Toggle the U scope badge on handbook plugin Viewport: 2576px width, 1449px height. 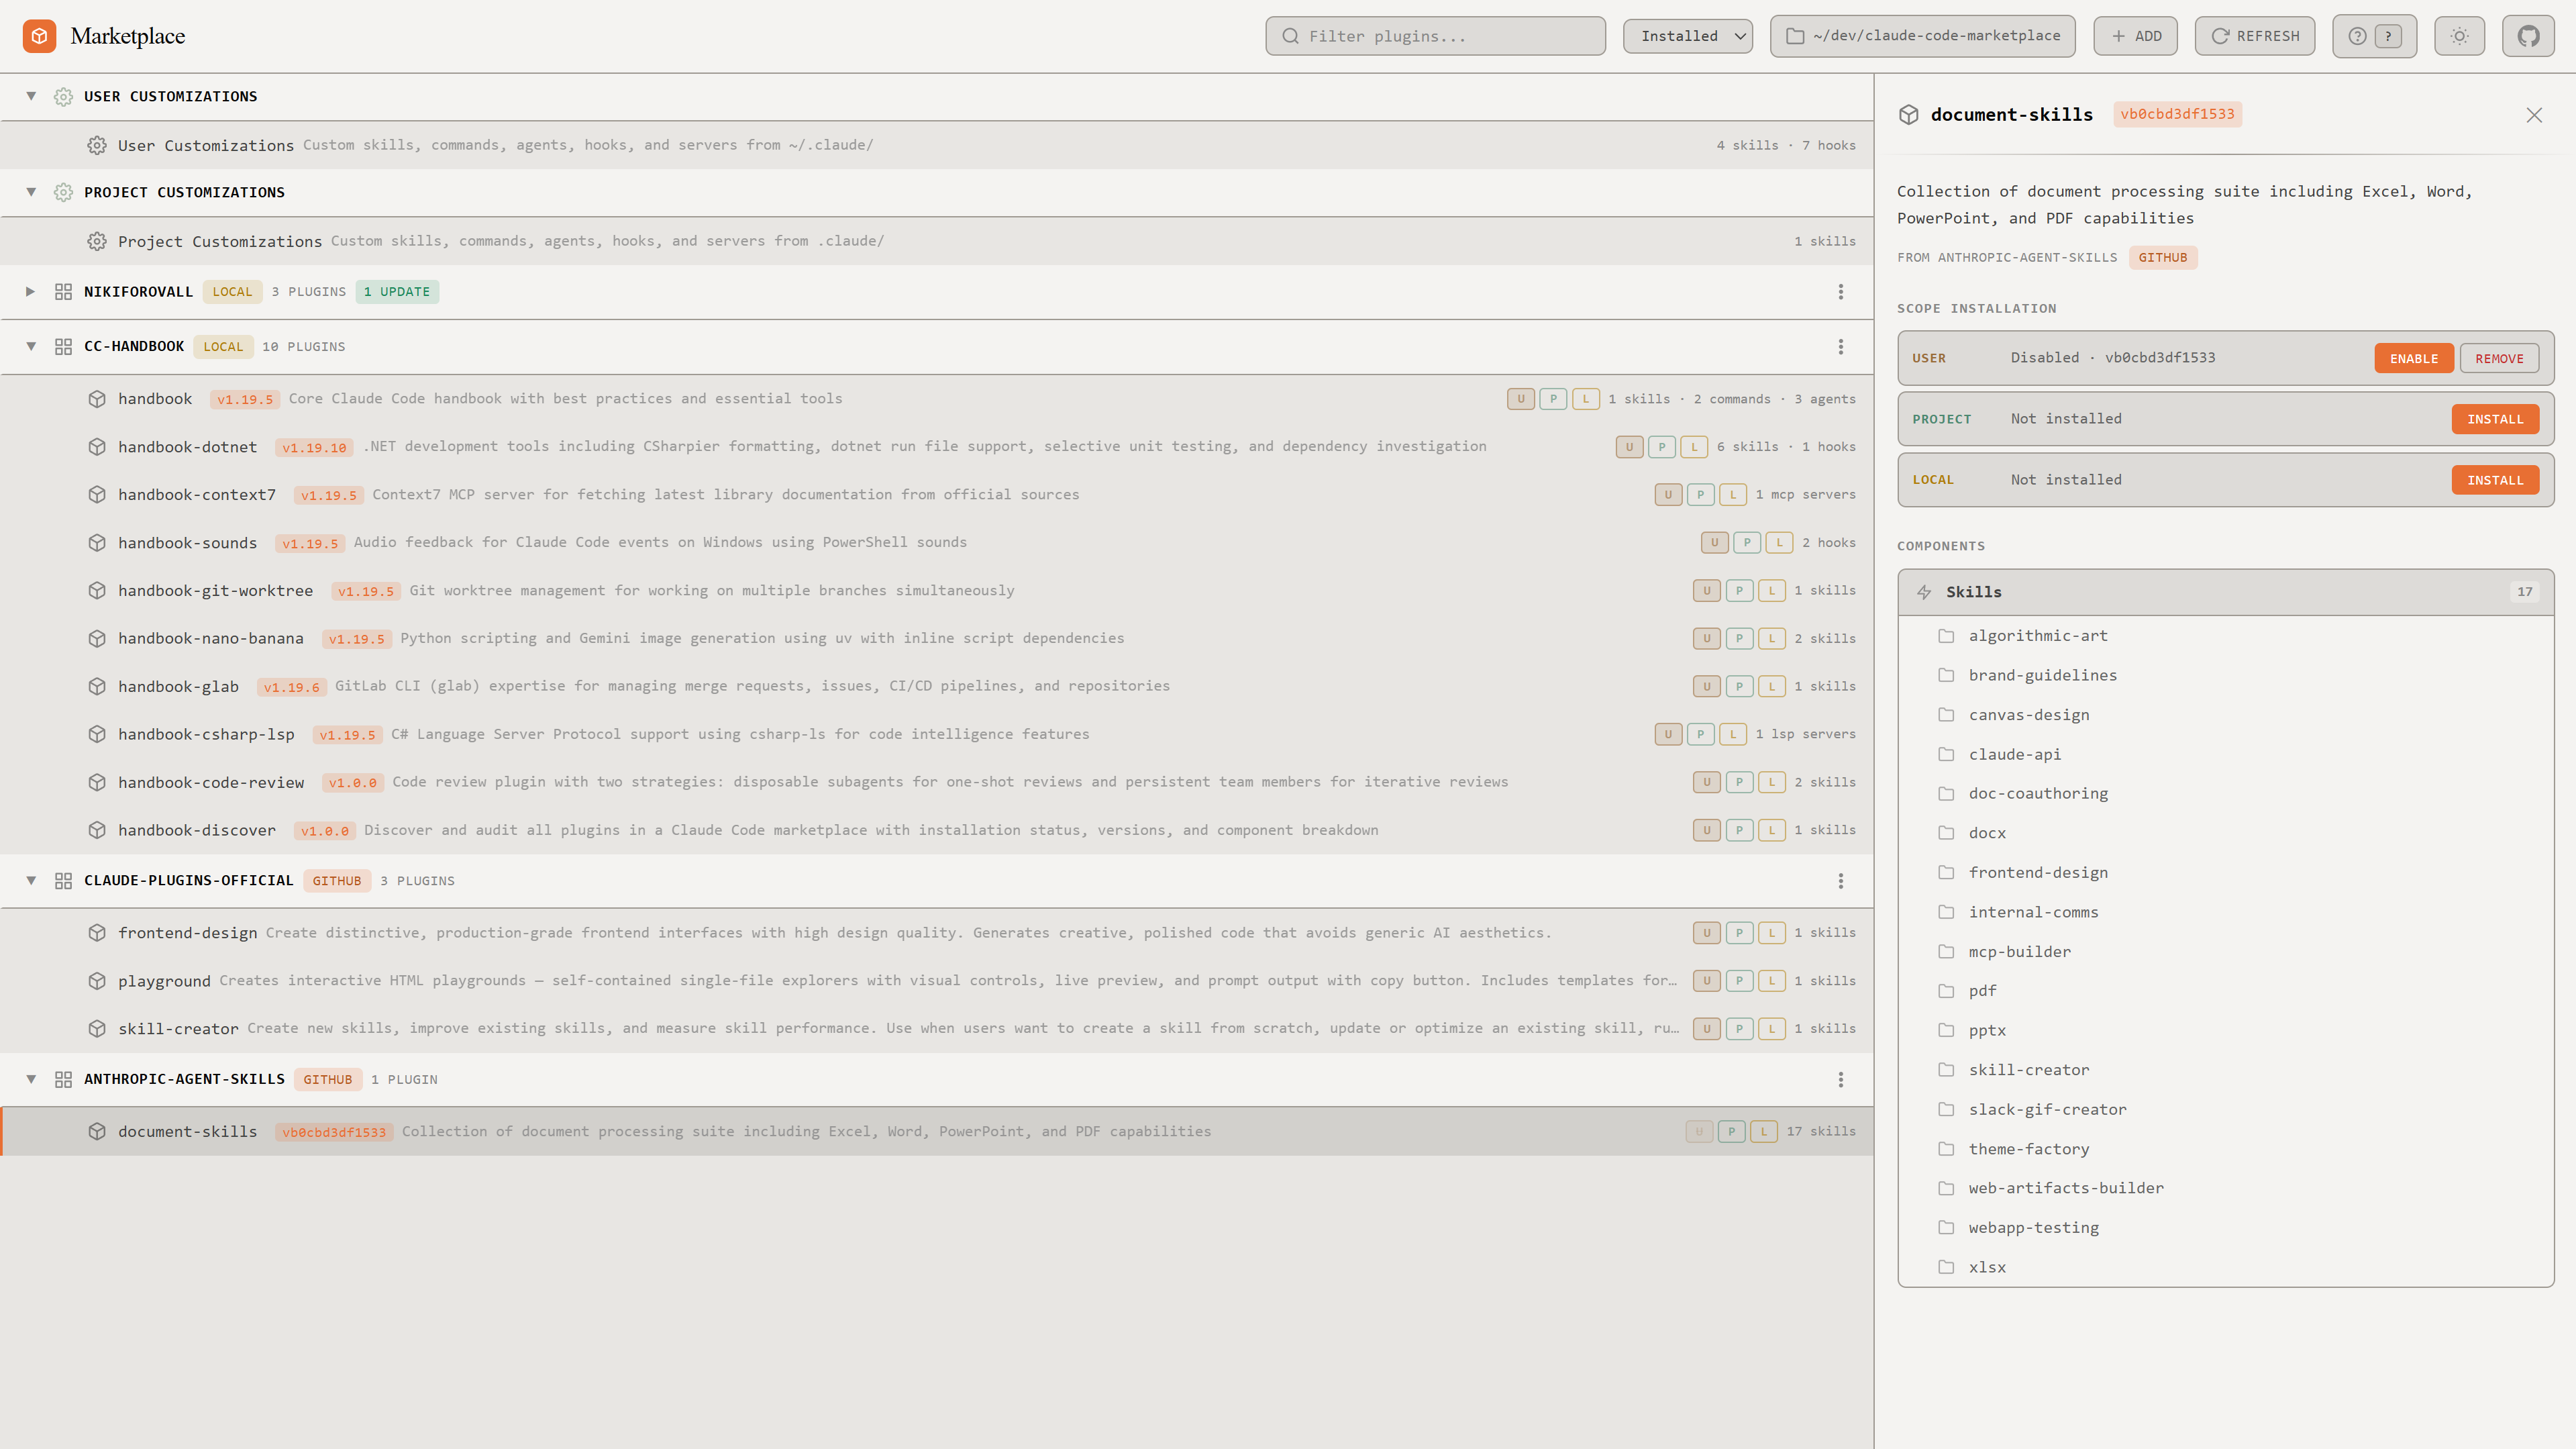[1521, 398]
